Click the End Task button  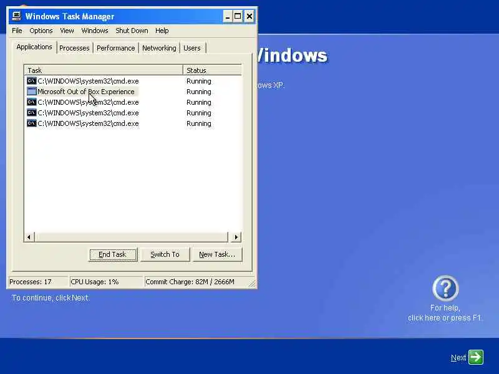[113, 254]
